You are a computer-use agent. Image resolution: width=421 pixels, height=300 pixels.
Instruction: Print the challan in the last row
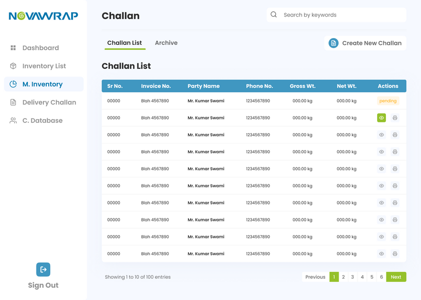[x=395, y=254]
